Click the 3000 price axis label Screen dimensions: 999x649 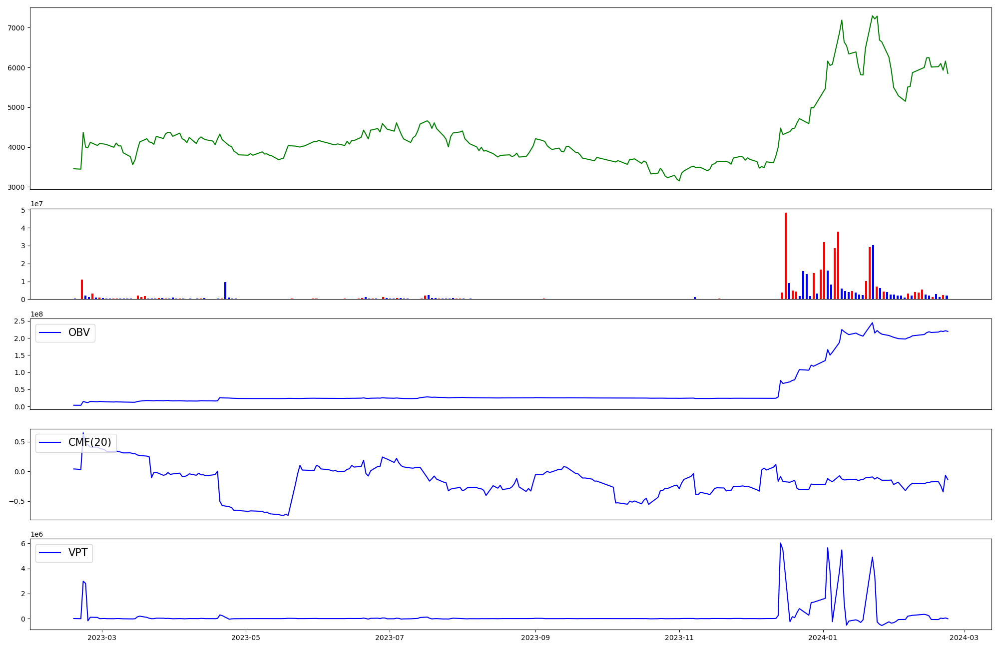(x=16, y=187)
